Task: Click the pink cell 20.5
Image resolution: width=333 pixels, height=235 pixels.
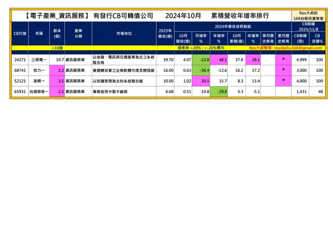Action: pos(201,81)
